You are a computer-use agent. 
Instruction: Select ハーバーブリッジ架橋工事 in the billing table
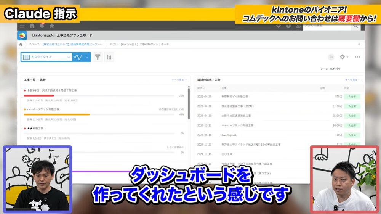[x=237, y=126]
